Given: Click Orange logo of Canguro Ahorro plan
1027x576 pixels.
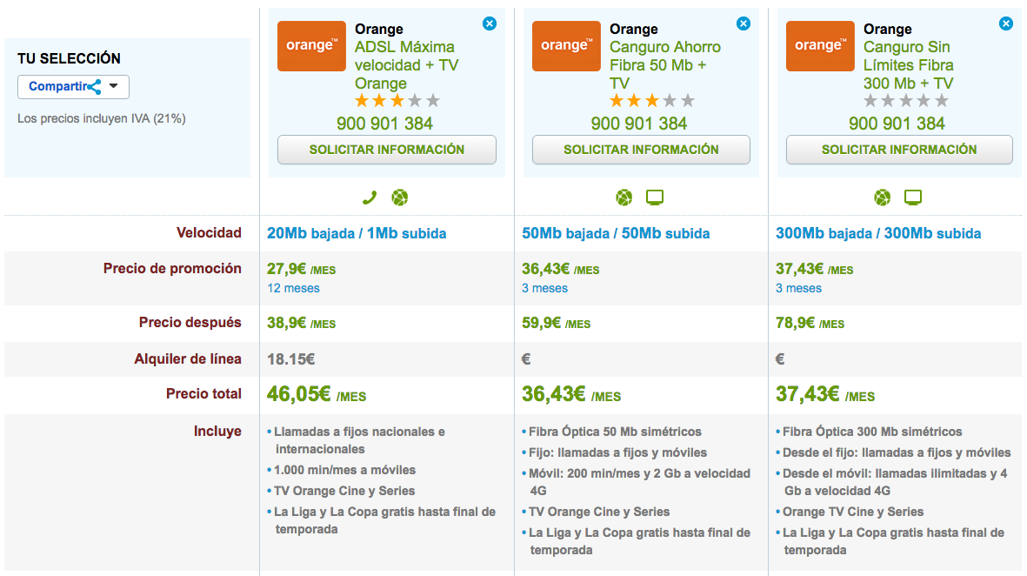Looking at the screenshot, I should tap(566, 46).
